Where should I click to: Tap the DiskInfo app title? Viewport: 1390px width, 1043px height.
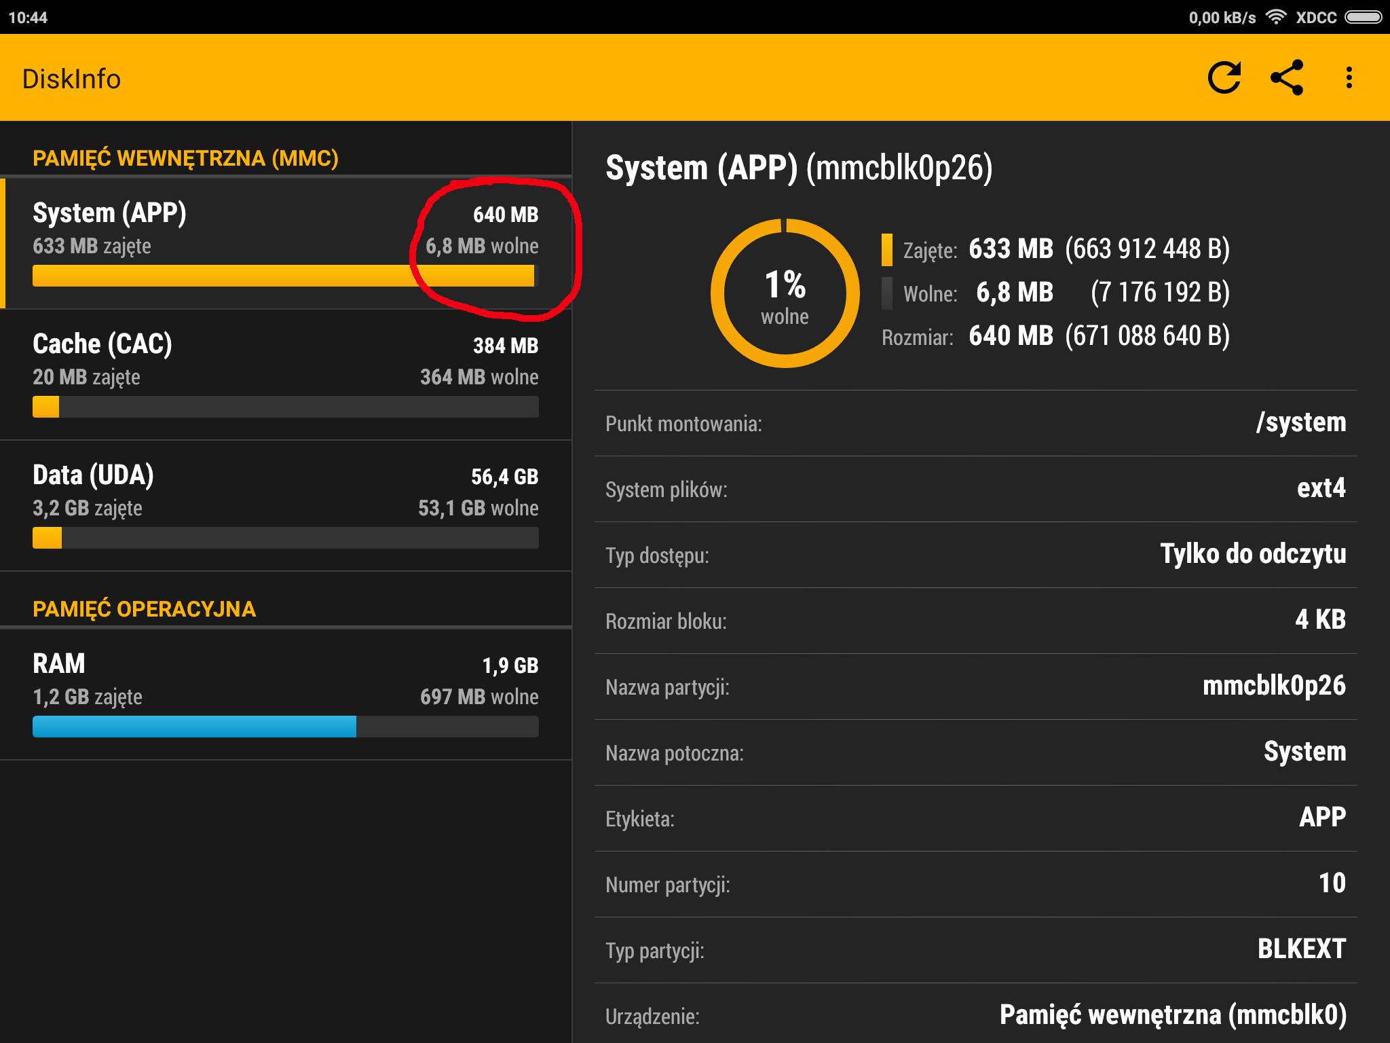71,79
